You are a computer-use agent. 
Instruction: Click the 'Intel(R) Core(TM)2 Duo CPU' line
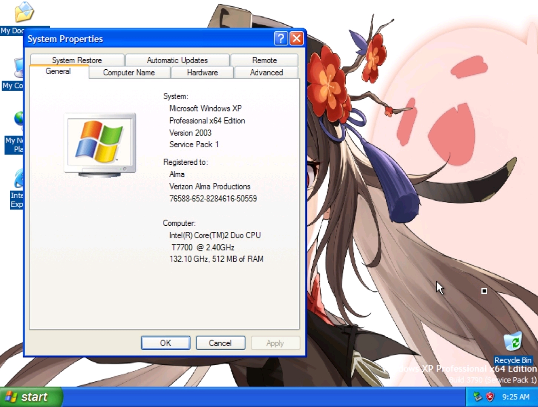215,235
